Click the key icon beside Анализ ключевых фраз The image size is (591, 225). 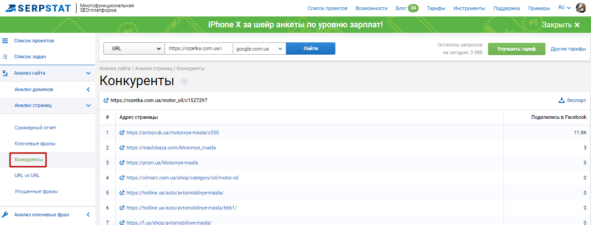(x=5, y=215)
